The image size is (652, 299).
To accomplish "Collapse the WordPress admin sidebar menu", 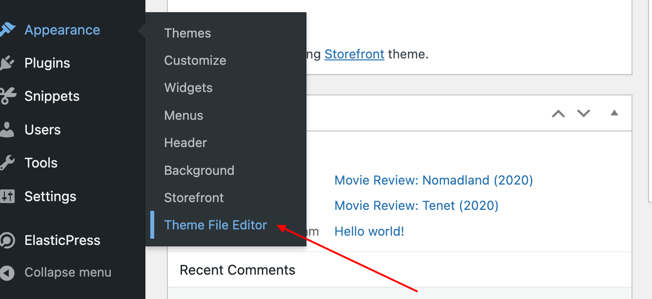I will 68,272.
